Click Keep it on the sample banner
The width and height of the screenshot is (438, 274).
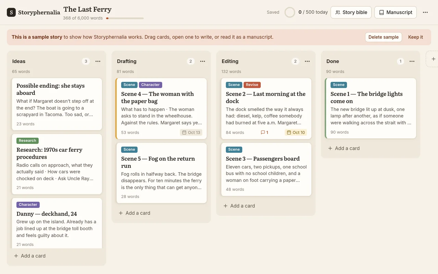(x=415, y=37)
